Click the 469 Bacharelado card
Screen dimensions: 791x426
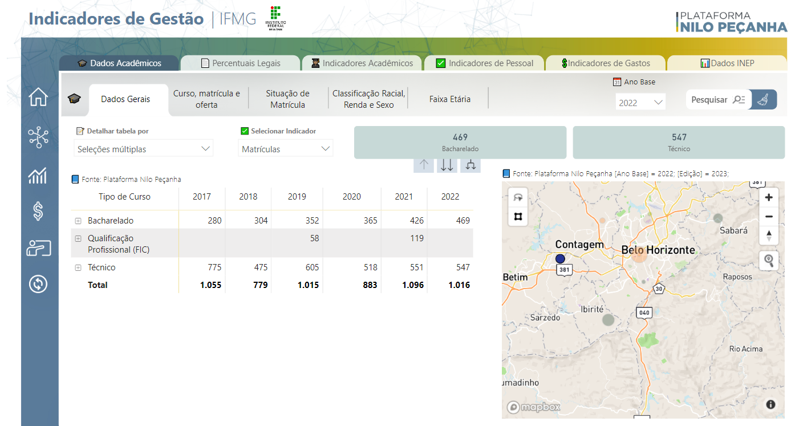[460, 142]
